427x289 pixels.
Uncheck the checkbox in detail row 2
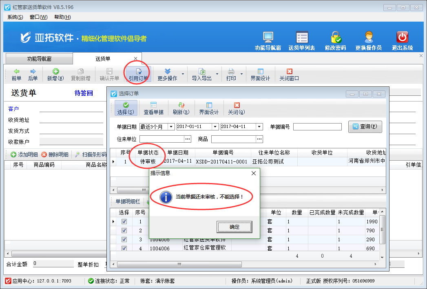click(124, 231)
